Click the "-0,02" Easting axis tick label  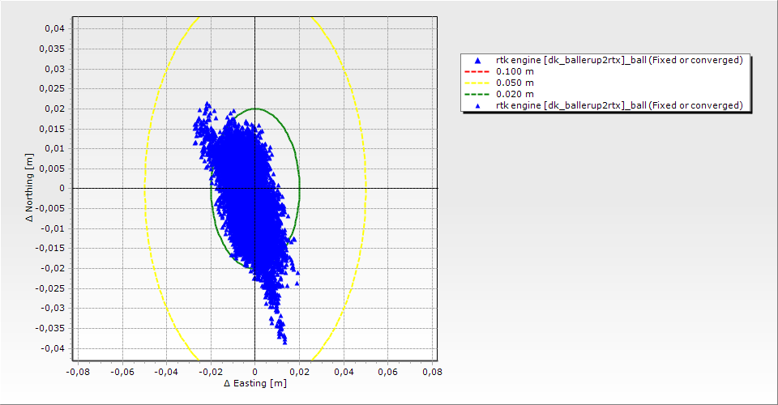(x=211, y=372)
